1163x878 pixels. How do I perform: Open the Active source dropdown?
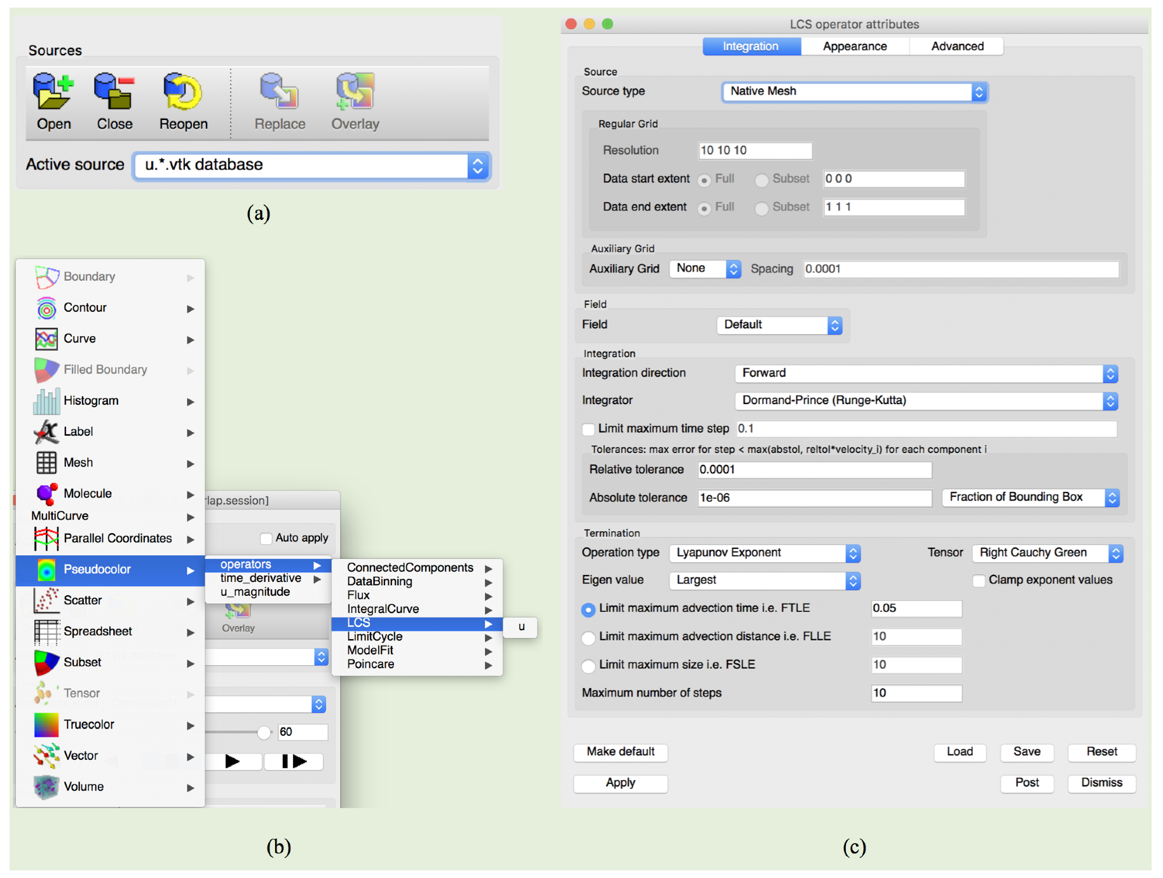311,166
